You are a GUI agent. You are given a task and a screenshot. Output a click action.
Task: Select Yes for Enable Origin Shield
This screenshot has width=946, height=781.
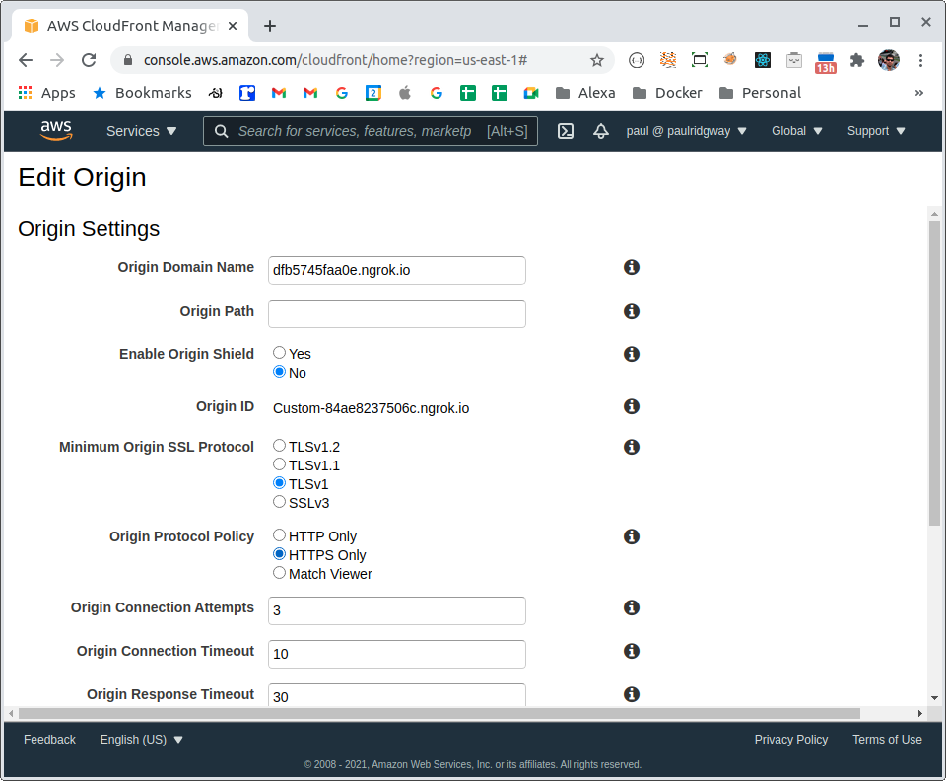click(x=279, y=352)
